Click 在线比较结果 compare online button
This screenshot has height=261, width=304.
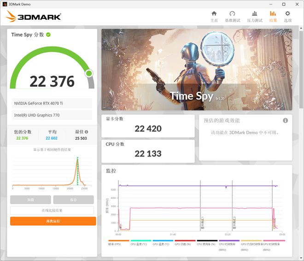(x=52, y=210)
